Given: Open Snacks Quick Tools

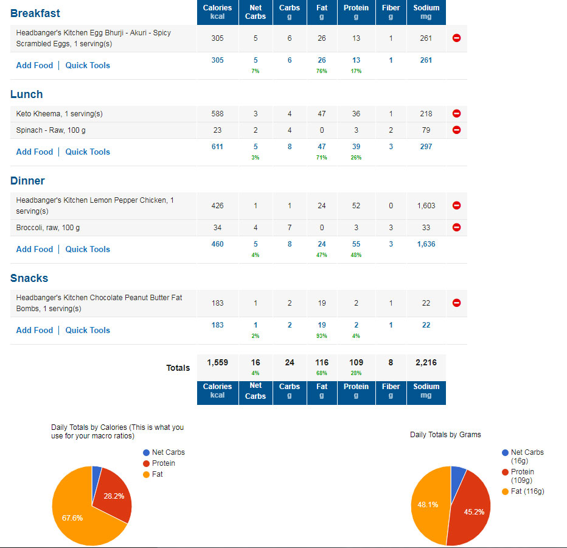Looking at the screenshot, I should click(x=88, y=331).
